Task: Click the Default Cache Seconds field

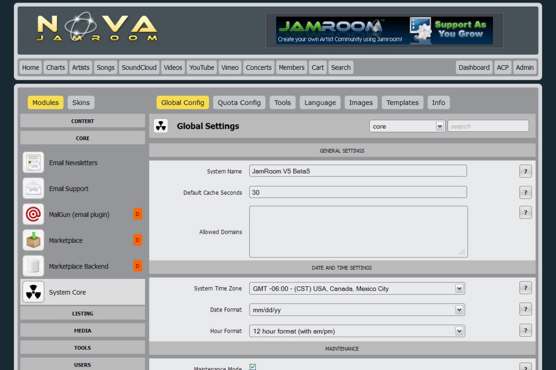Action: pyautogui.click(x=357, y=192)
